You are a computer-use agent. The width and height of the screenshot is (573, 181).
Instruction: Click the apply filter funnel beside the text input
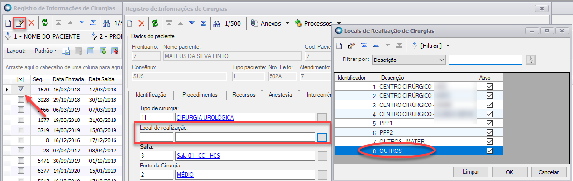530,60
